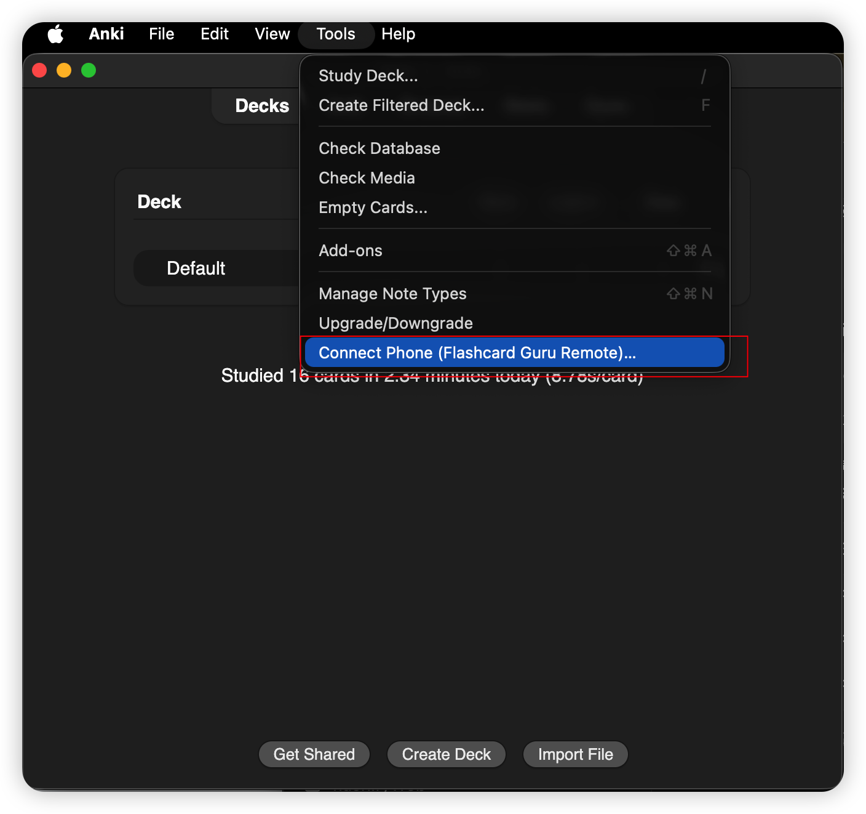Click Connect Phone (Flashcard Guru Remote)...

click(x=515, y=353)
